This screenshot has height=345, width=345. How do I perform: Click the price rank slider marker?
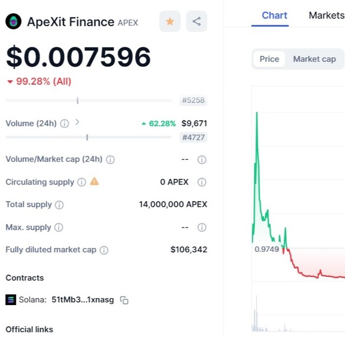(x=78, y=101)
